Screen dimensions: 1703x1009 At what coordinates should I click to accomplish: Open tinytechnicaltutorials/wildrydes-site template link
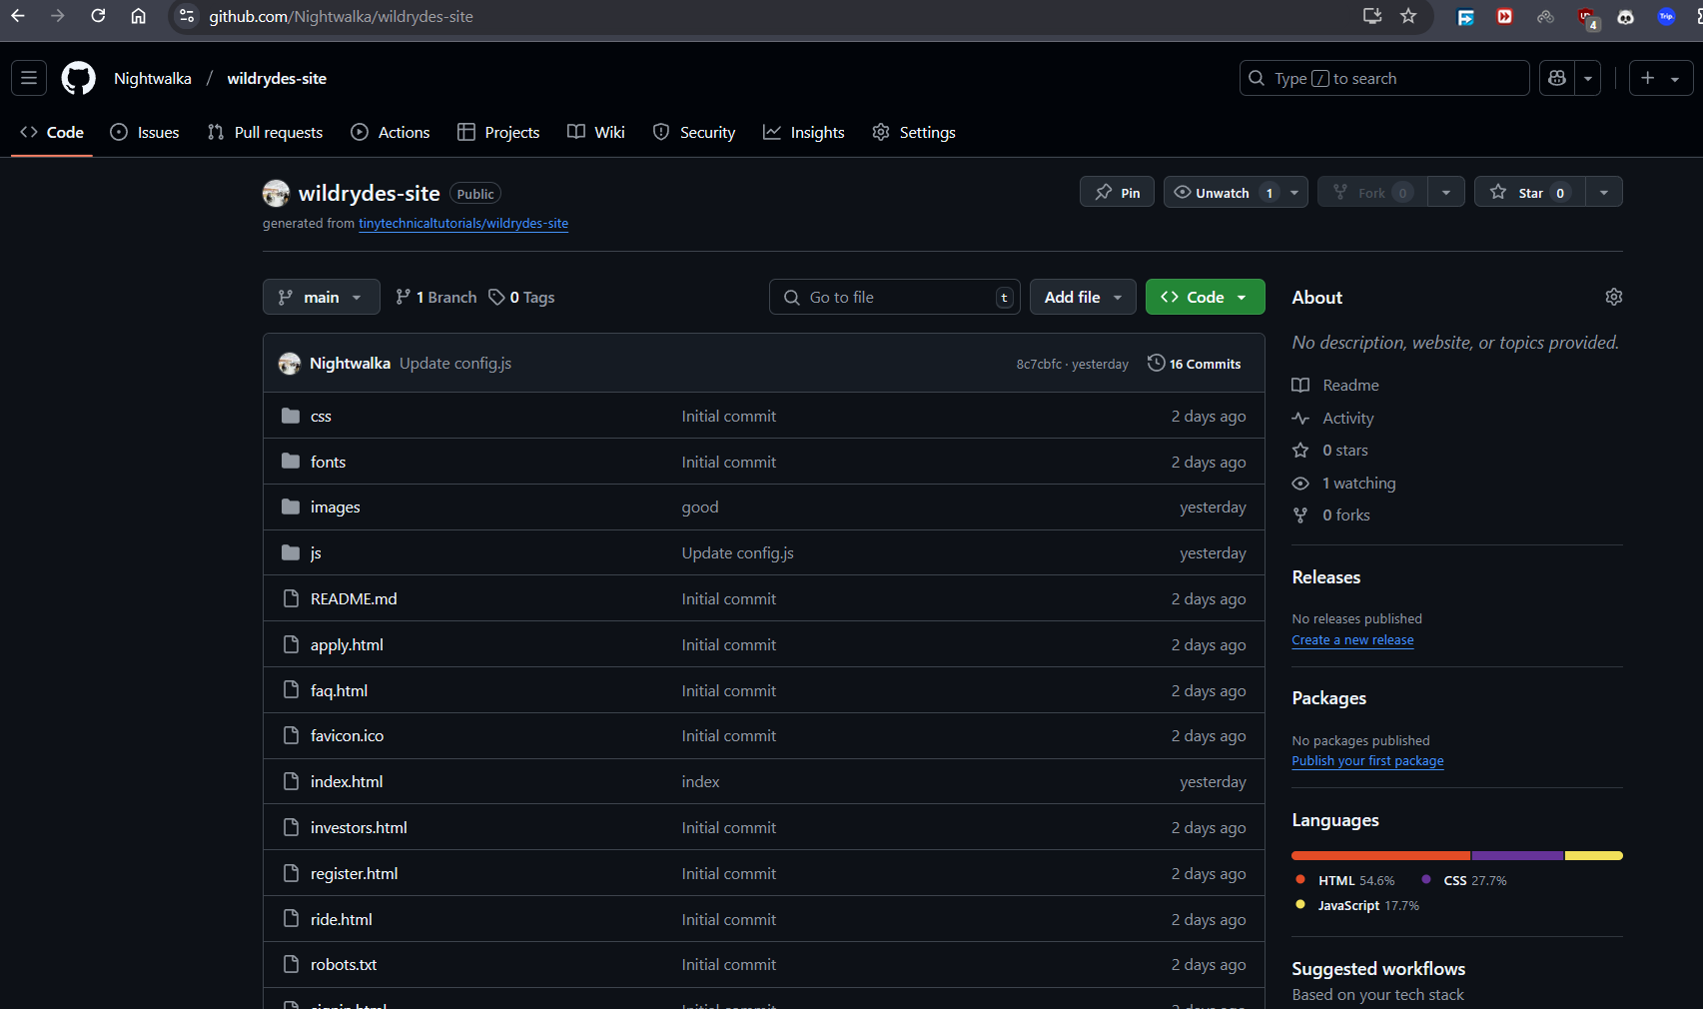pyautogui.click(x=463, y=223)
